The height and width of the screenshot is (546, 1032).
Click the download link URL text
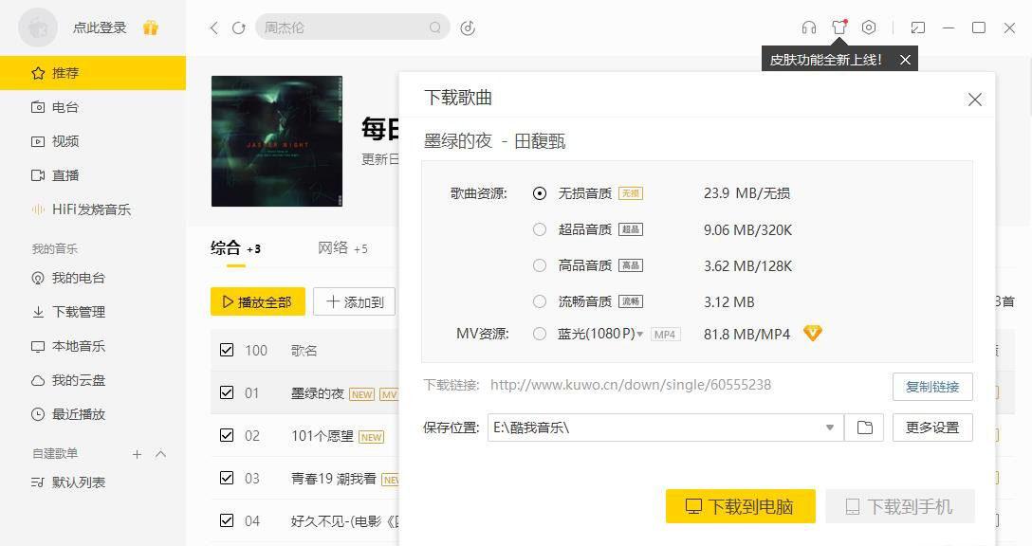pyautogui.click(x=631, y=385)
